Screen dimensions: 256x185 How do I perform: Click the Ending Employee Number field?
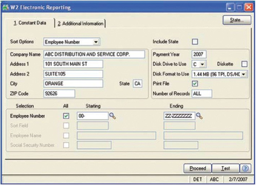[179, 116]
